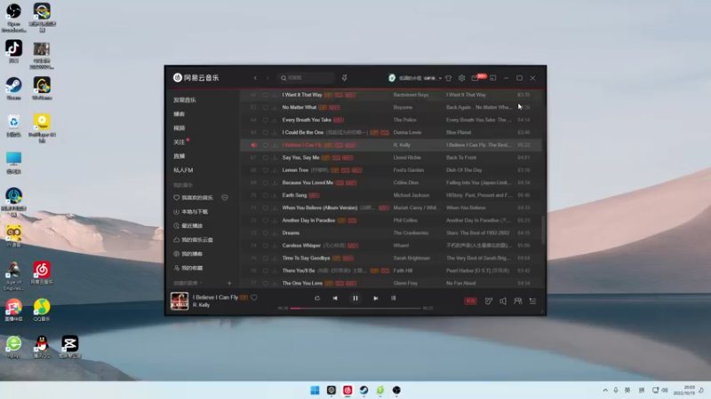
Task: Download the song Lemon Tree
Action: coord(275,170)
